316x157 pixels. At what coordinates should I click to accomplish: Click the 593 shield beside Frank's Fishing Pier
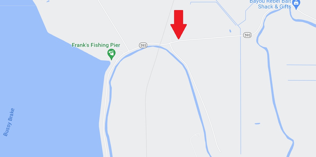[x=143, y=45]
